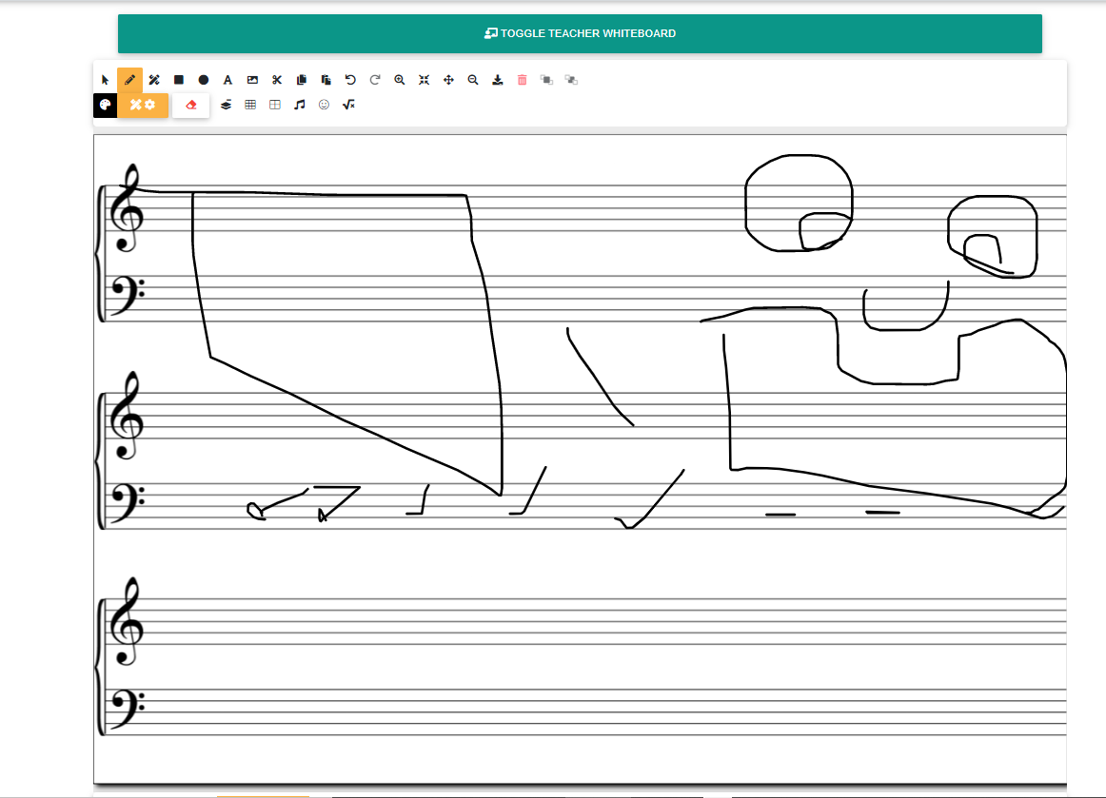Open the color palette picker
Image resolution: width=1106 pixels, height=798 pixels.
(105, 105)
